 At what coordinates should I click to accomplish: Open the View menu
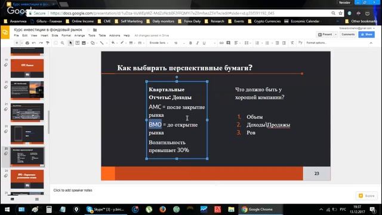(x=34, y=36)
